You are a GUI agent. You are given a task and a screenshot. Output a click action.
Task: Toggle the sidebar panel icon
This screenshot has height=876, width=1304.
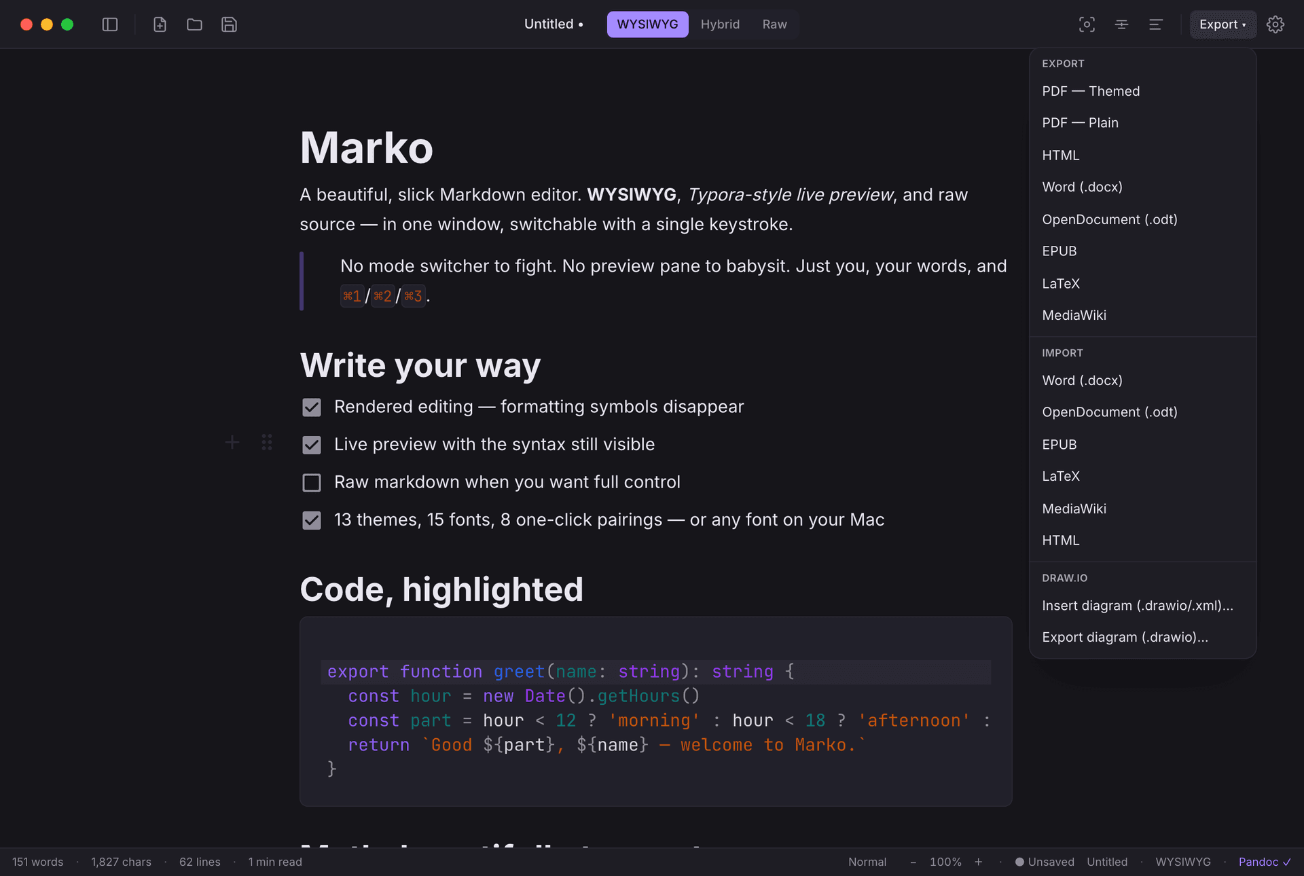110,24
